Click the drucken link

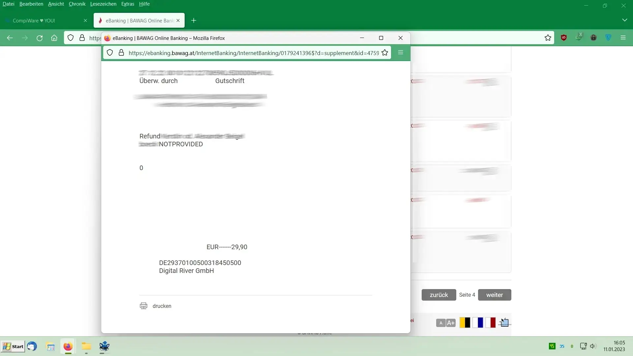[x=162, y=306]
